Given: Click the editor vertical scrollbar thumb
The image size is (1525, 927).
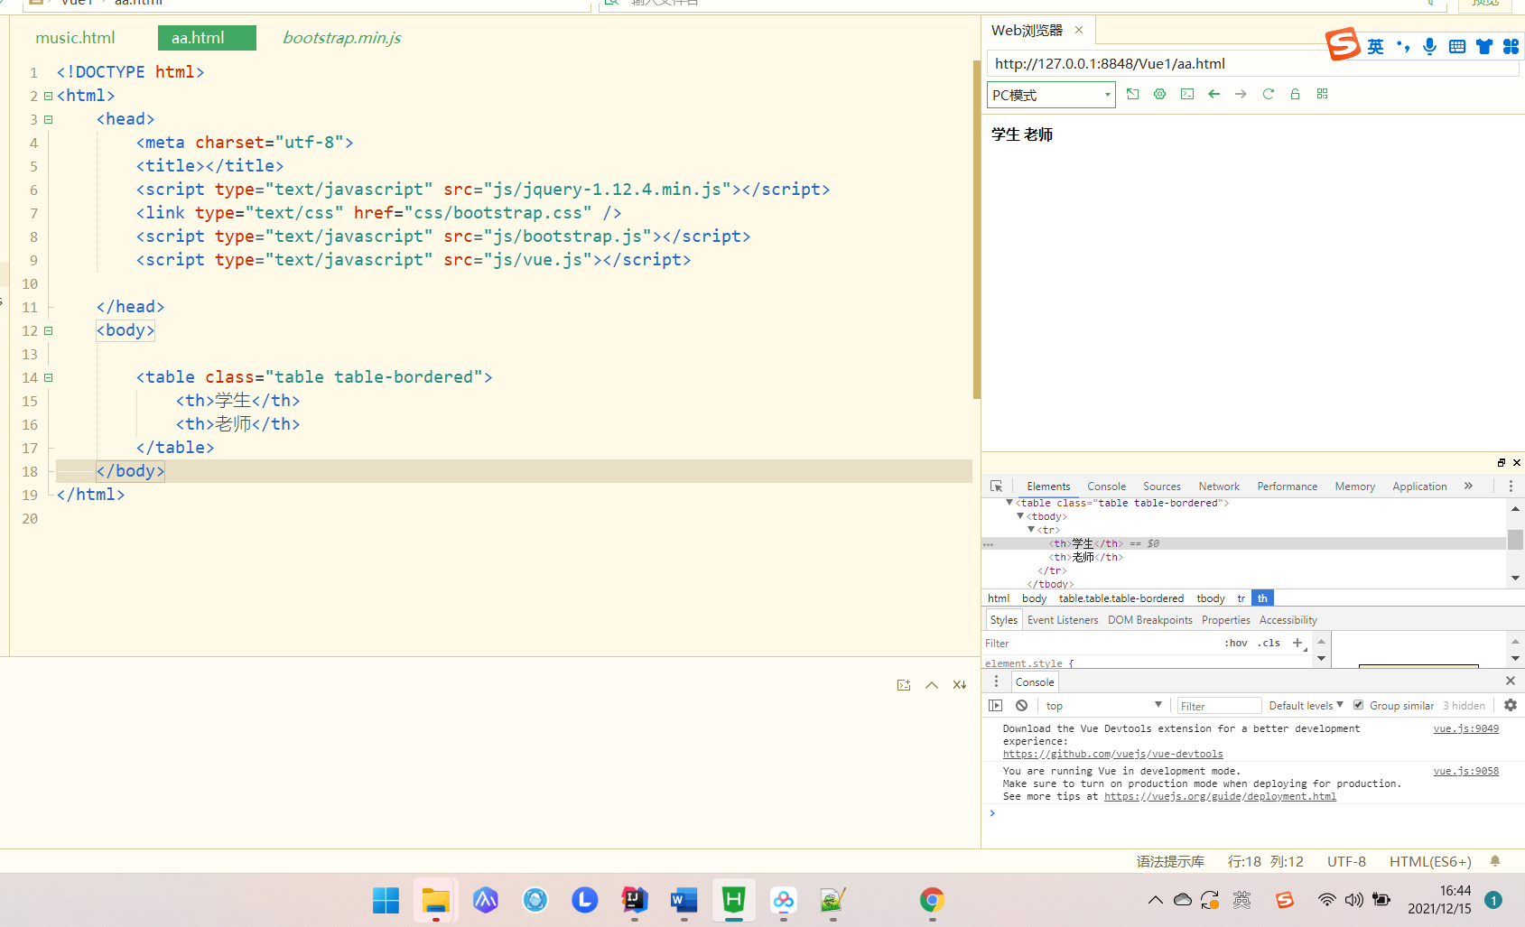Looking at the screenshot, I should click(977, 229).
